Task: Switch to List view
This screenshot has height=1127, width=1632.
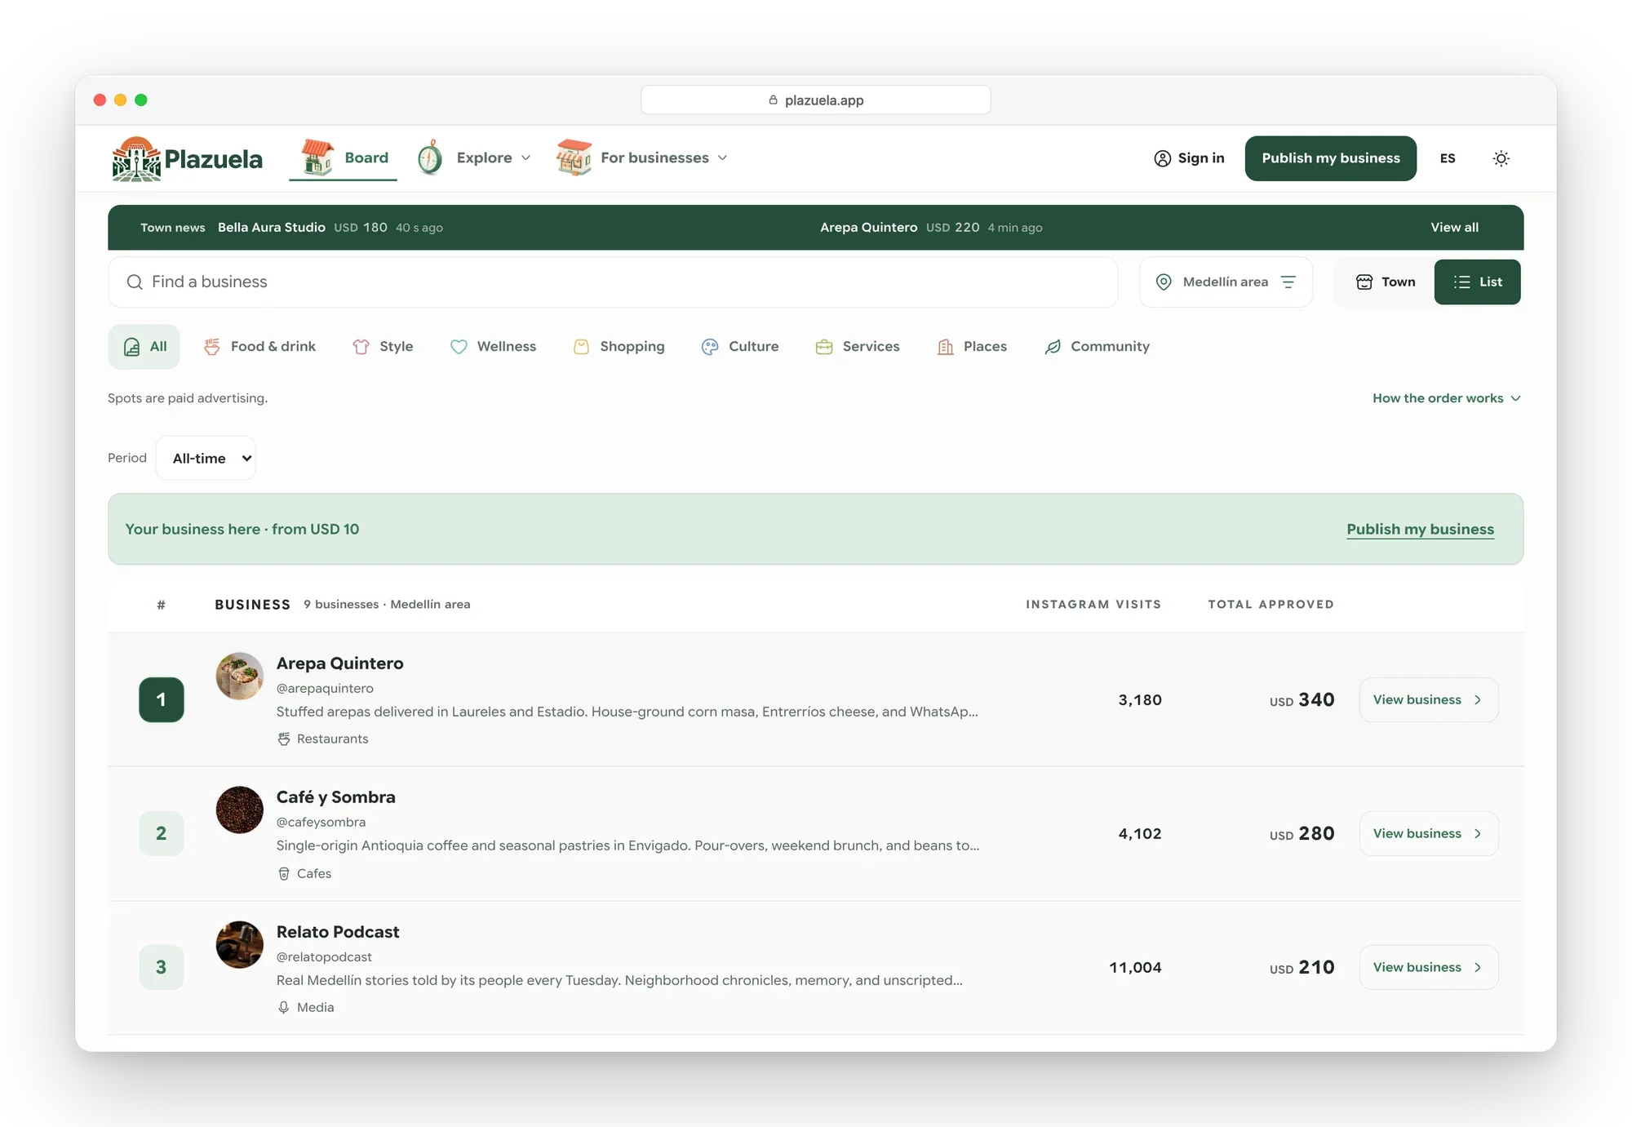Action: pos(1478,282)
